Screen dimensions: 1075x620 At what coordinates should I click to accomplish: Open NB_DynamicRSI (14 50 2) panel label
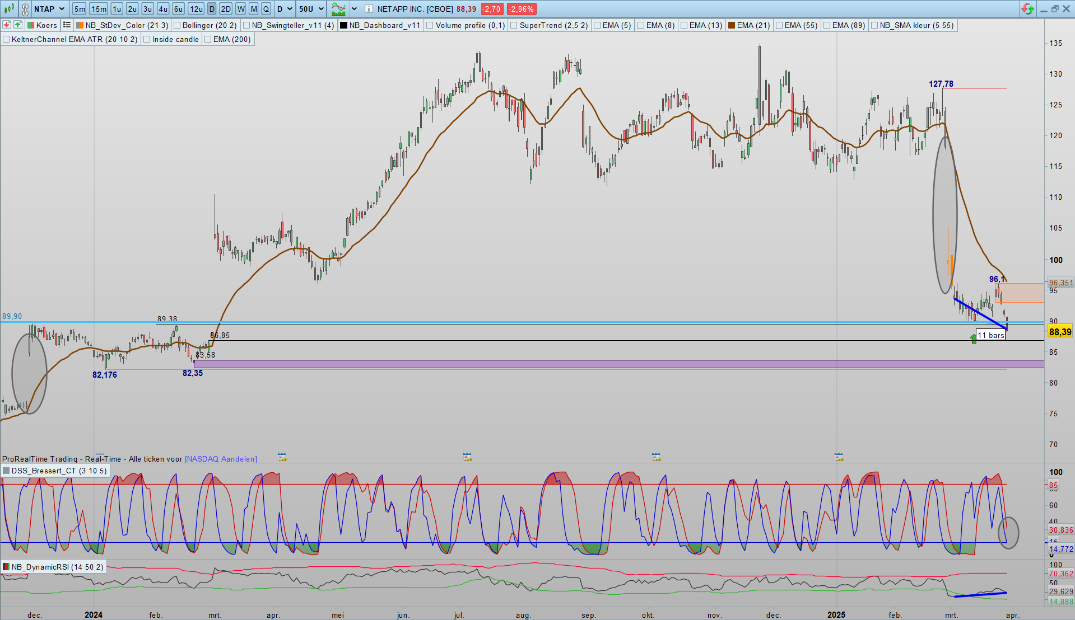(x=53, y=567)
